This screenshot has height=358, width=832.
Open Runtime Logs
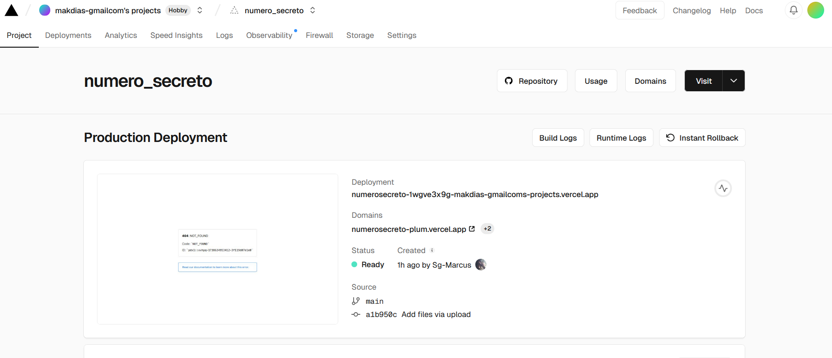pos(621,138)
